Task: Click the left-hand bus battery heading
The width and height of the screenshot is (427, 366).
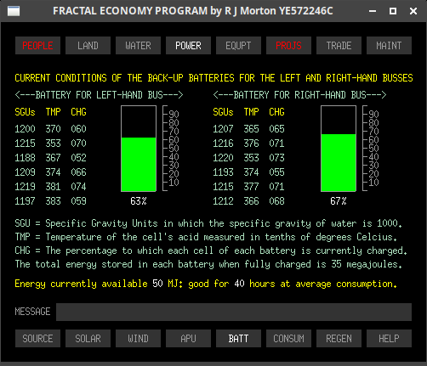Action: 100,95
